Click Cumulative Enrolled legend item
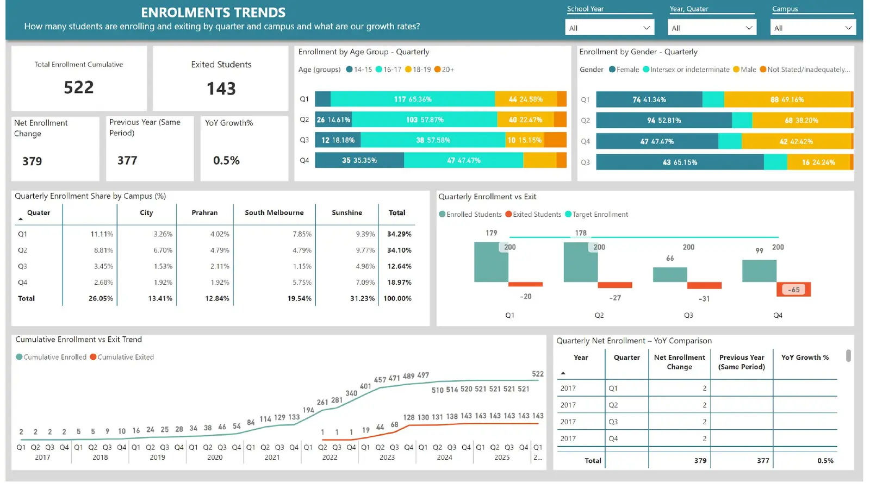Image resolution: width=870 pixels, height=489 pixels. pos(51,357)
